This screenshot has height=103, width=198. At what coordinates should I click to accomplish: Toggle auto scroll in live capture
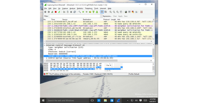pyautogui.click(x=105, y=12)
